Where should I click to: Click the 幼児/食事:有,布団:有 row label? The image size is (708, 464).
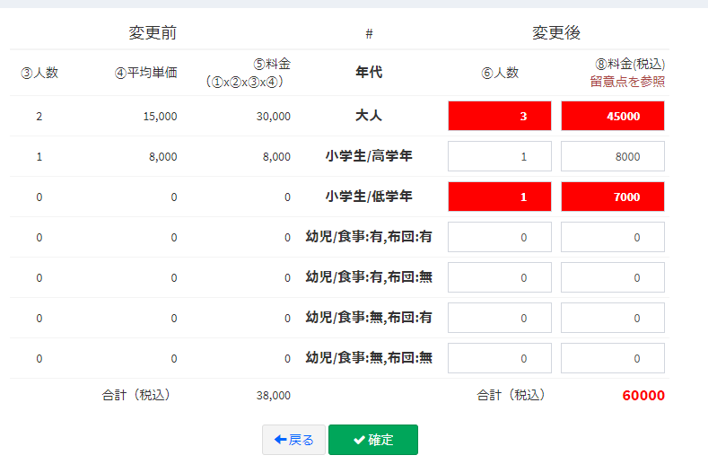[x=369, y=236]
